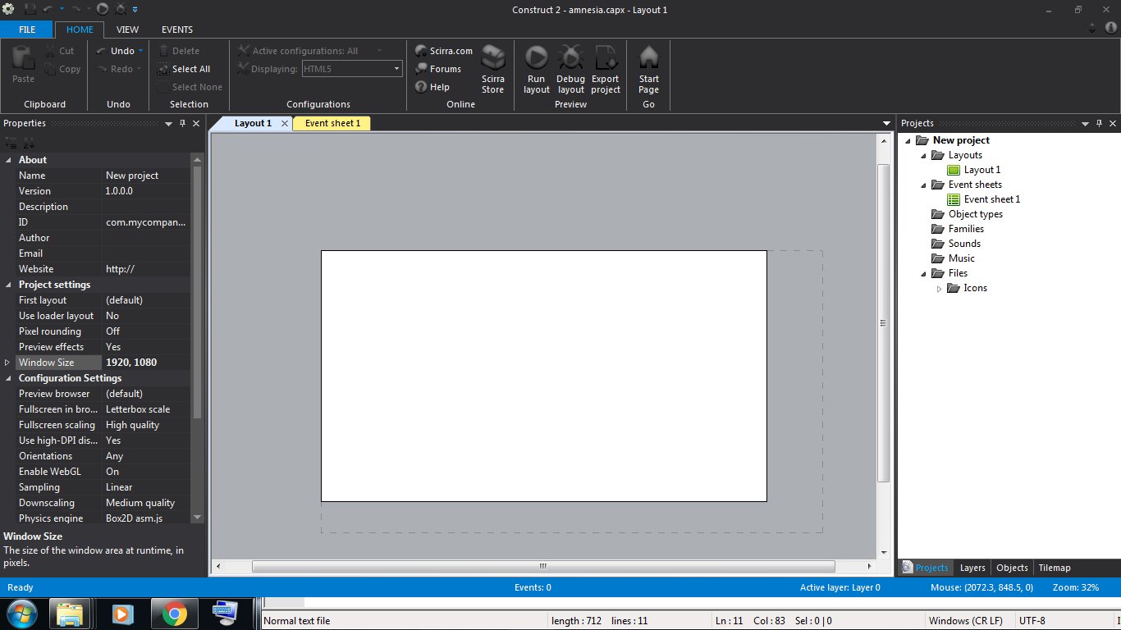Open the tab list dropdown arrow
The height and width of the screenshot is (630, 1121).
(886, 123)
